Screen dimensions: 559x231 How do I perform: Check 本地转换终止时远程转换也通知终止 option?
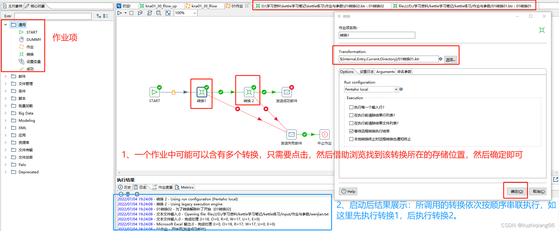[351, 139]
